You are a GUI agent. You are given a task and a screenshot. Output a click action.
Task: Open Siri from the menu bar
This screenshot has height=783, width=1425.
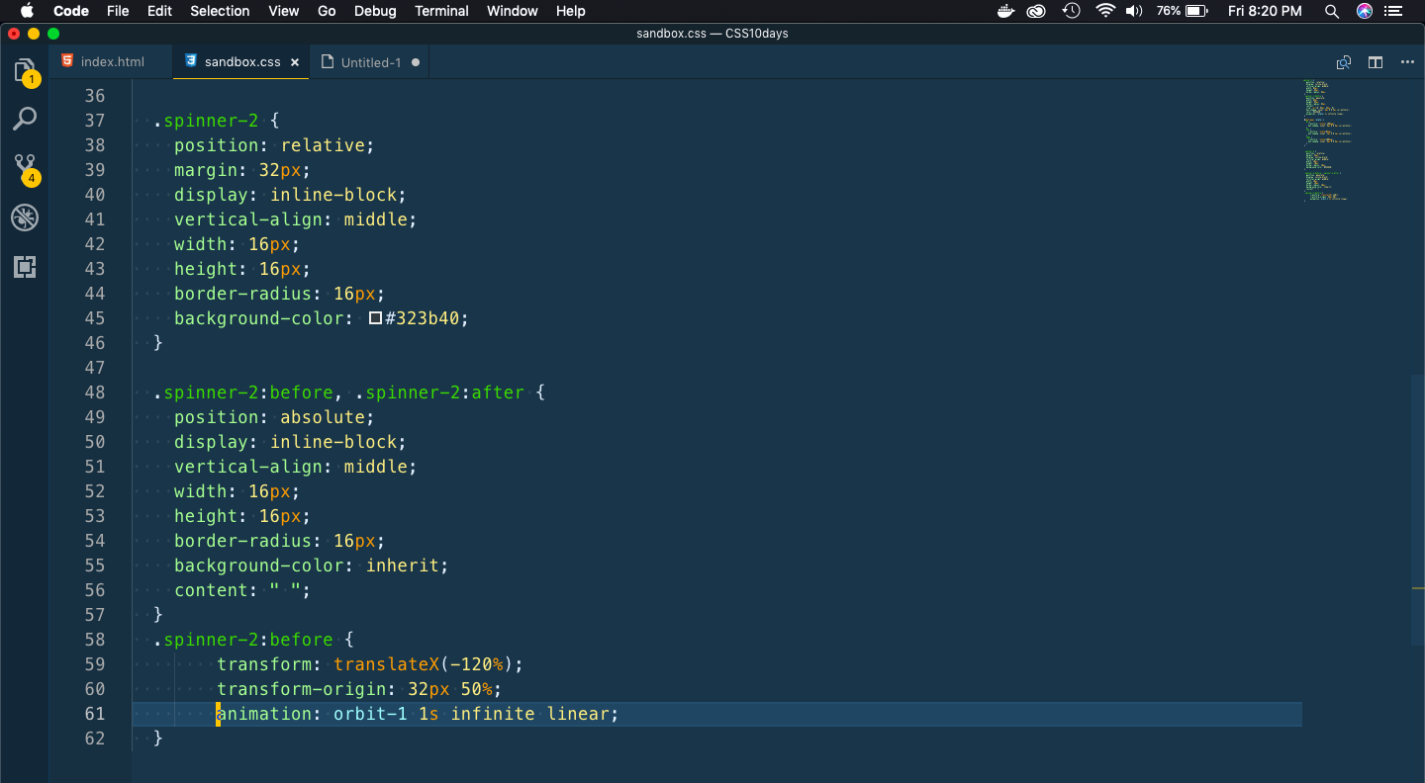(x=1365, y=11)
